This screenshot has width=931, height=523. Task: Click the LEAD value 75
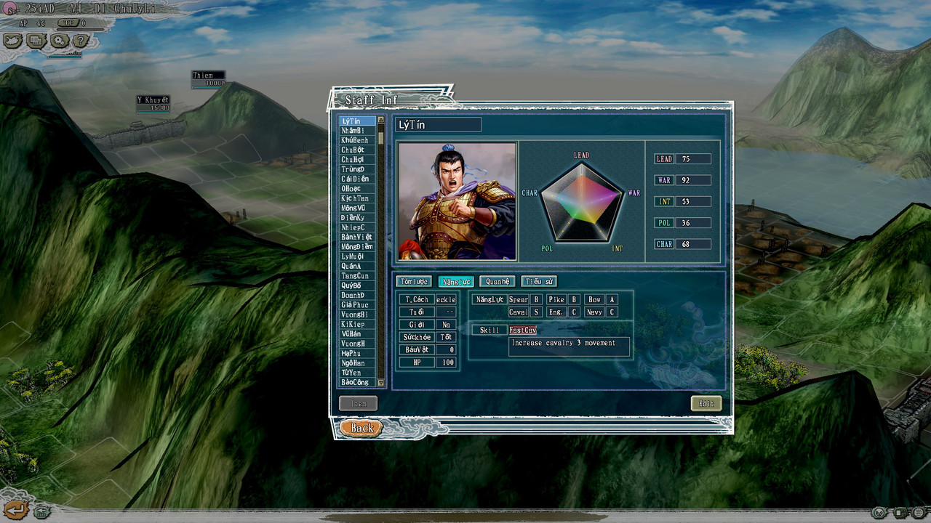click(693, 159)
